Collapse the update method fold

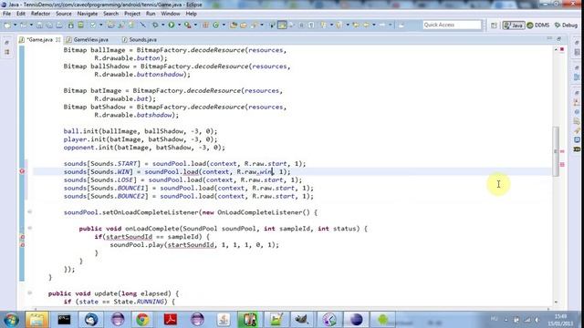30,293
